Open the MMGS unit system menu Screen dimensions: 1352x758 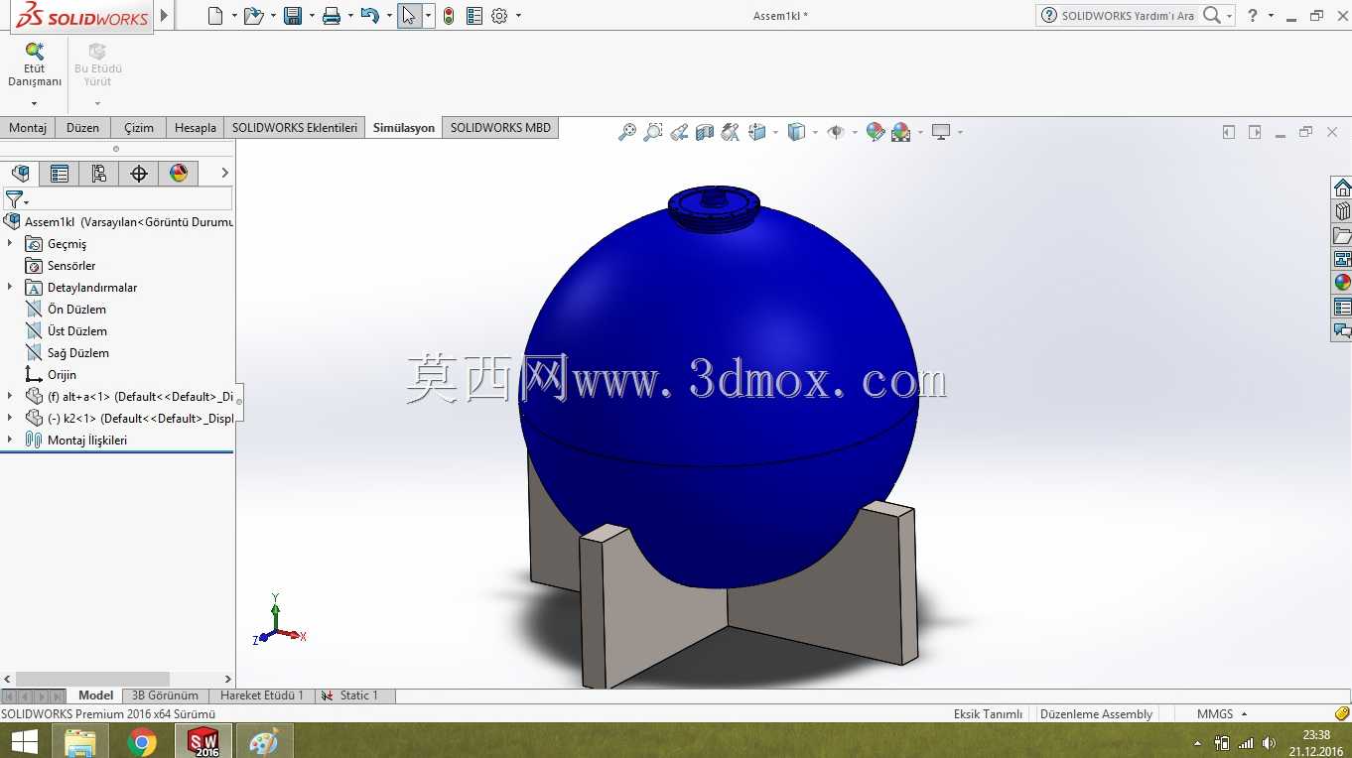pyautogui.click(x=1221, y=714)
